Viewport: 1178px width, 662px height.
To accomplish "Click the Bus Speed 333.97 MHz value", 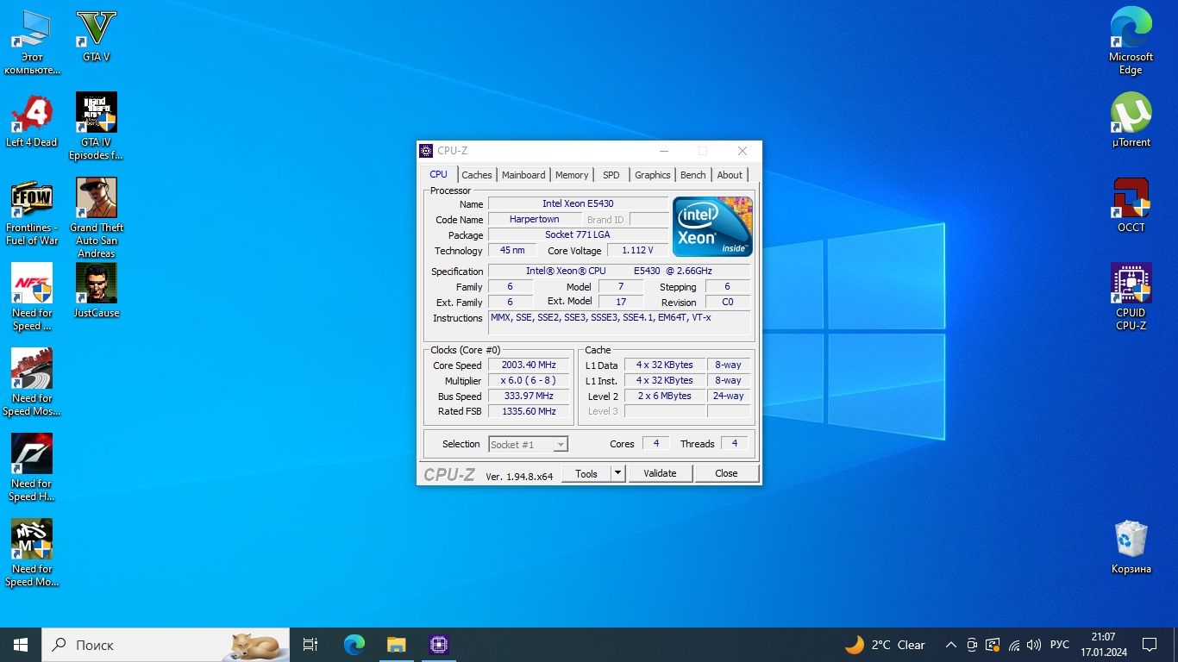I will click(529, 396).
